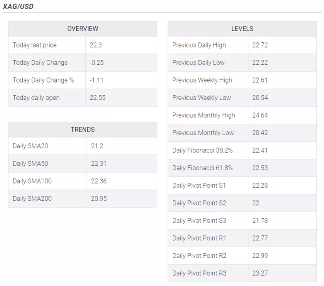
Task: Click the 'Daily SMA200' label
Action: (x=32, y=199)
